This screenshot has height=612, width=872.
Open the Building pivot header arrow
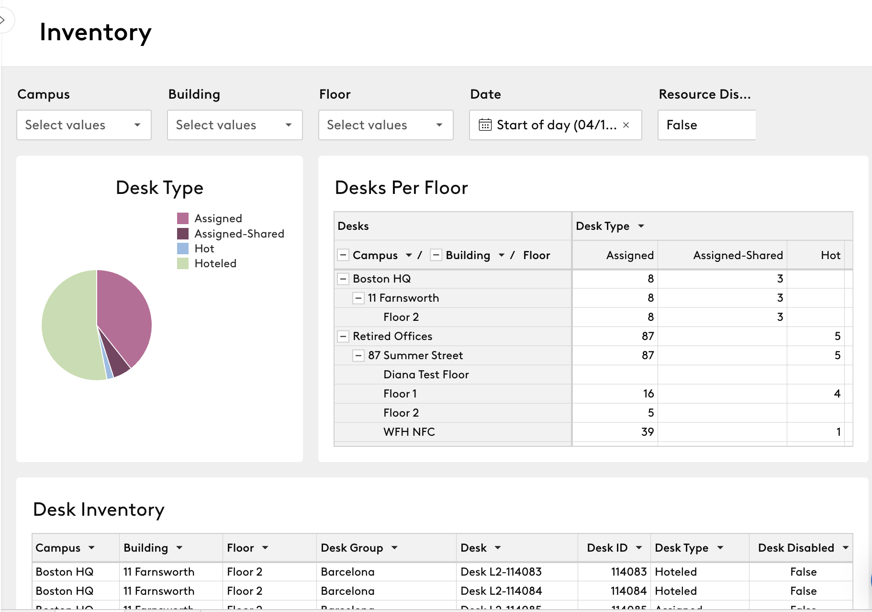click(x=502, y=255)
